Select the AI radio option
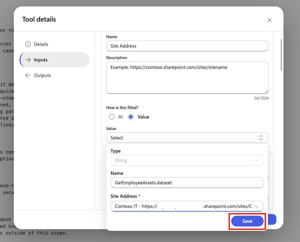Image resolution: width=300 pixels, height=242 pixels. 112,117
